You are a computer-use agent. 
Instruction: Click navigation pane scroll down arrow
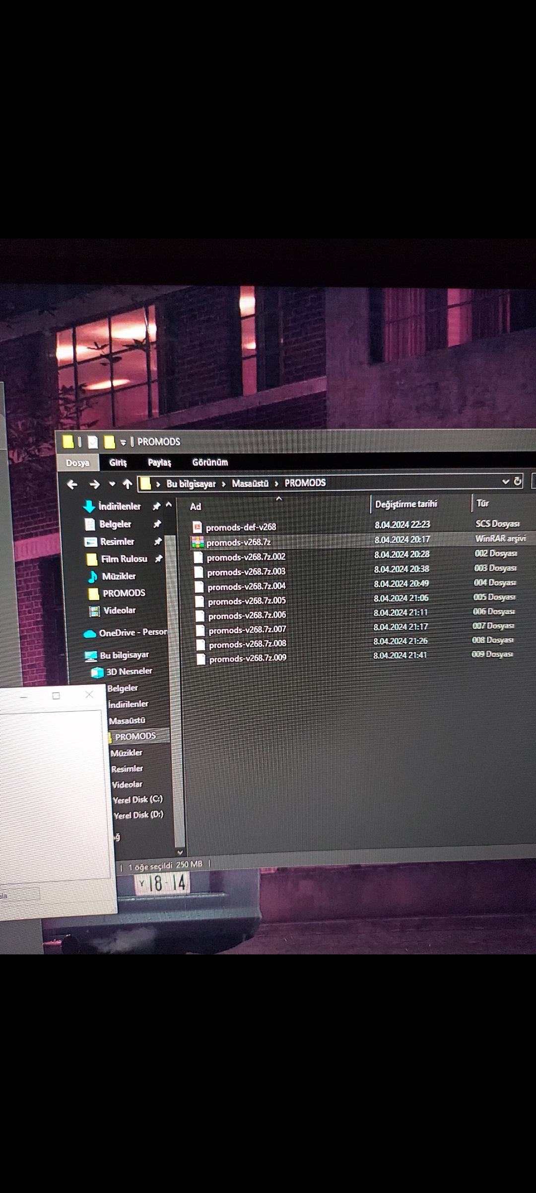pos(180,852)
